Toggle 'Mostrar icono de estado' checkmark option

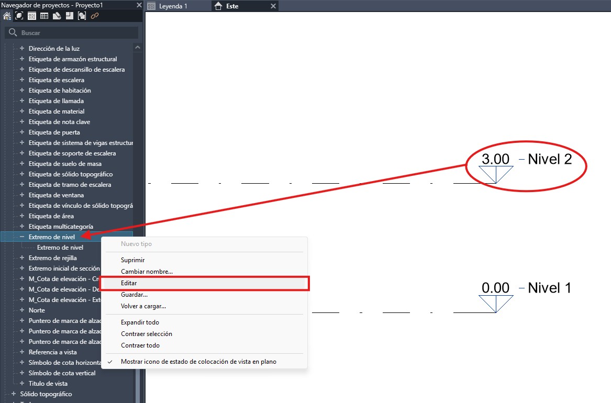198,362
